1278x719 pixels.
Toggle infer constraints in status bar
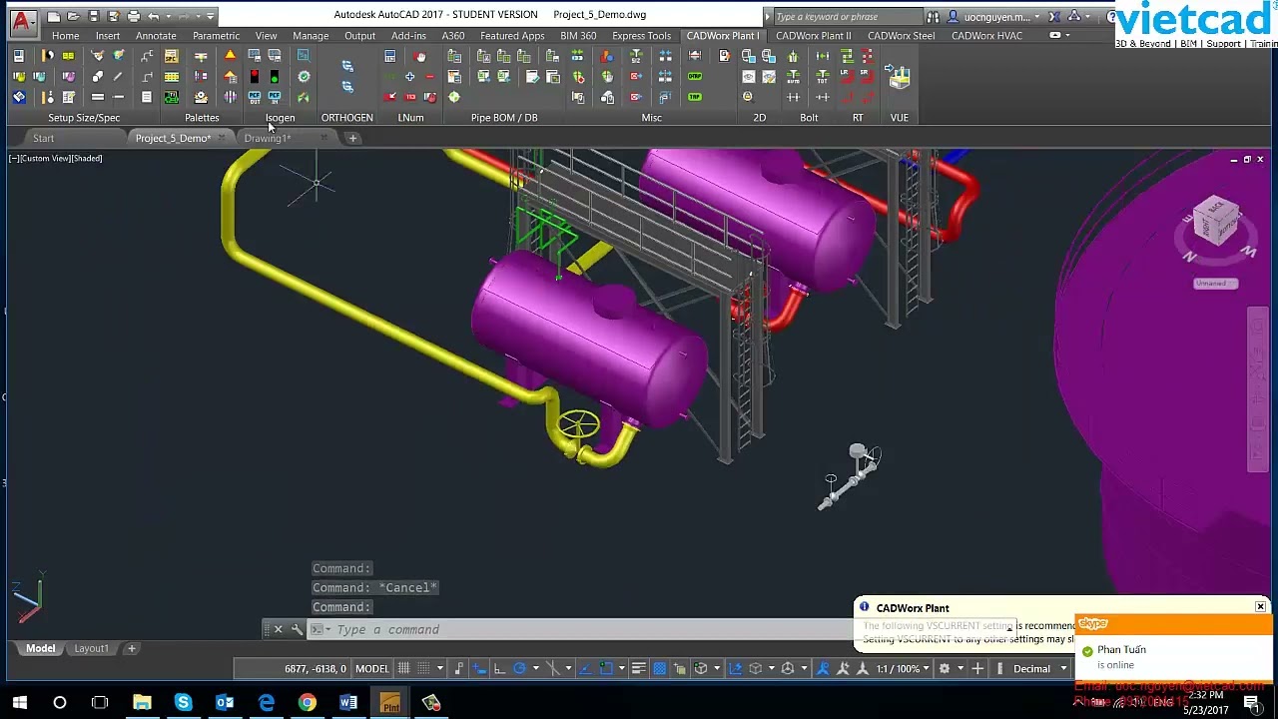pos(459,668)
